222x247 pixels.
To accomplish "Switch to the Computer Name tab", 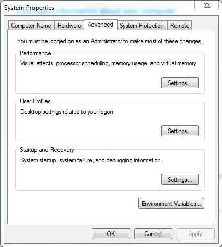I will (31, 26).
